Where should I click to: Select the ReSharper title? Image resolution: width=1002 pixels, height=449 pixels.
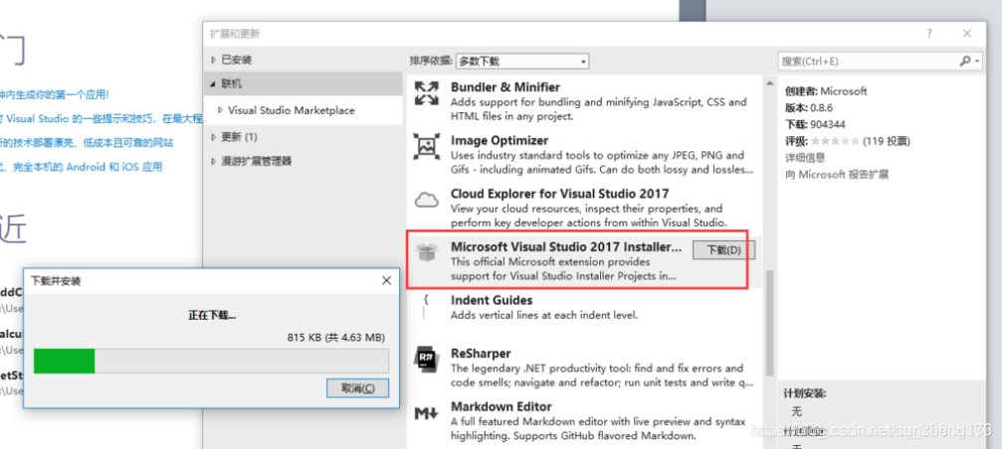point(481,354)
